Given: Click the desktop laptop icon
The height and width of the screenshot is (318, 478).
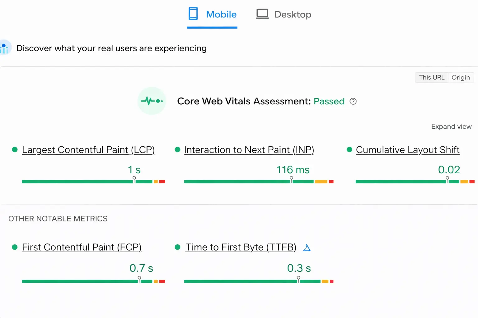Looking at the screenshot, I should [x=262, y=14].
